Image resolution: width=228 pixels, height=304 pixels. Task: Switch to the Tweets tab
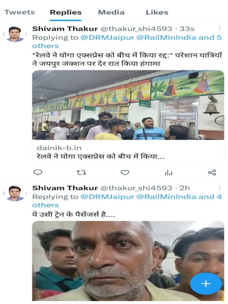coord(20,12)
